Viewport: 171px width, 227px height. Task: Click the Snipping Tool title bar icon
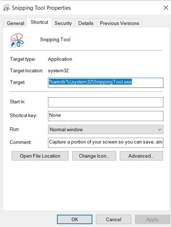6,8
